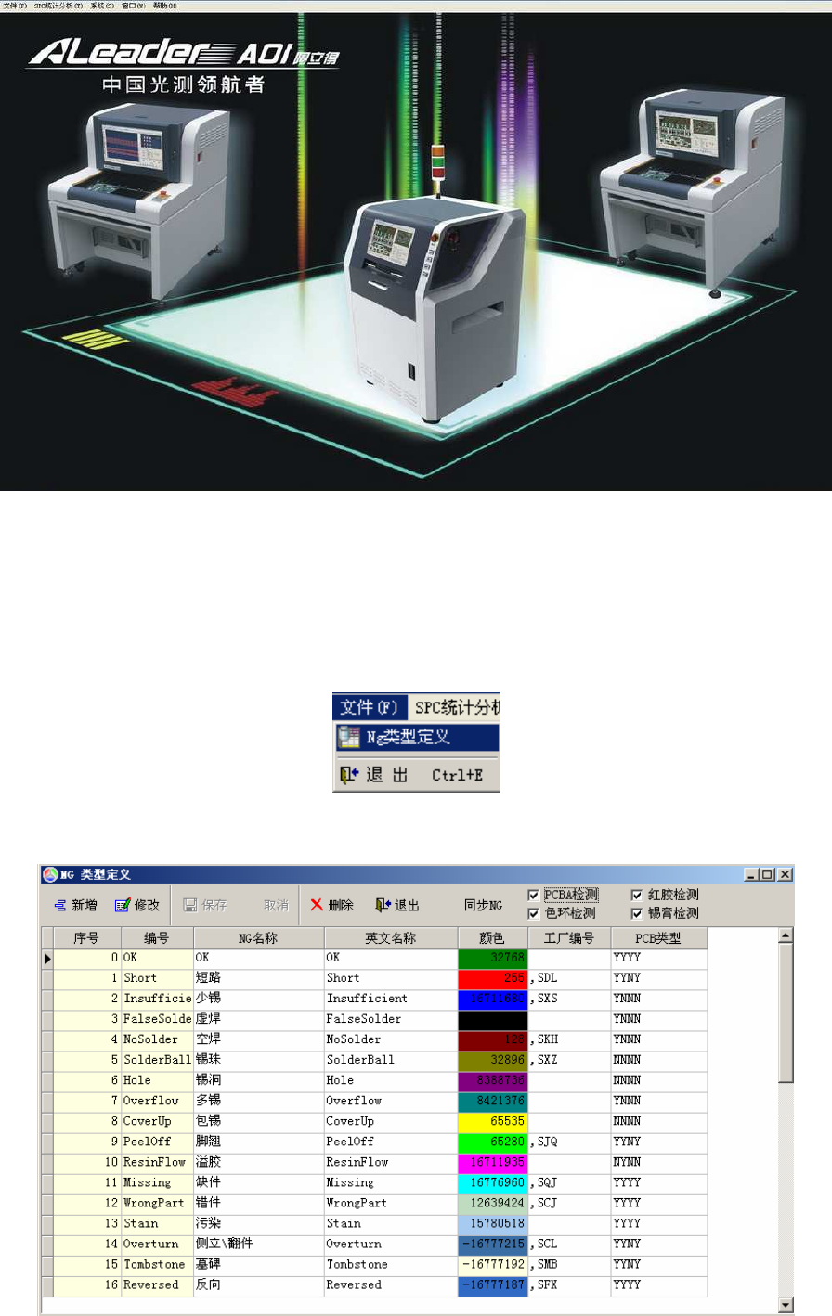This screenshot has width=832, height=1316.
Task: Click the magenta color cell 16711935
Action: pos(493,1162)
